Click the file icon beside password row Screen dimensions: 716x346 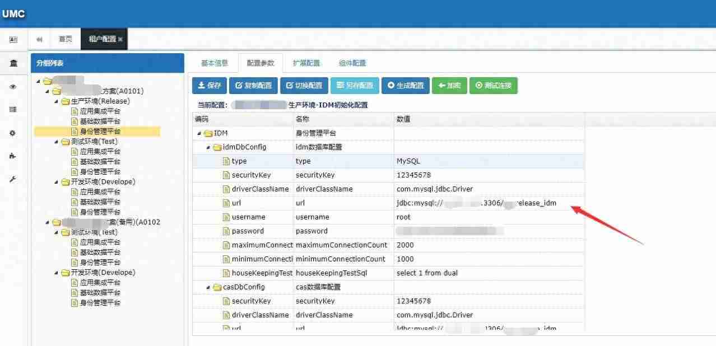click(x=226, y=231)
